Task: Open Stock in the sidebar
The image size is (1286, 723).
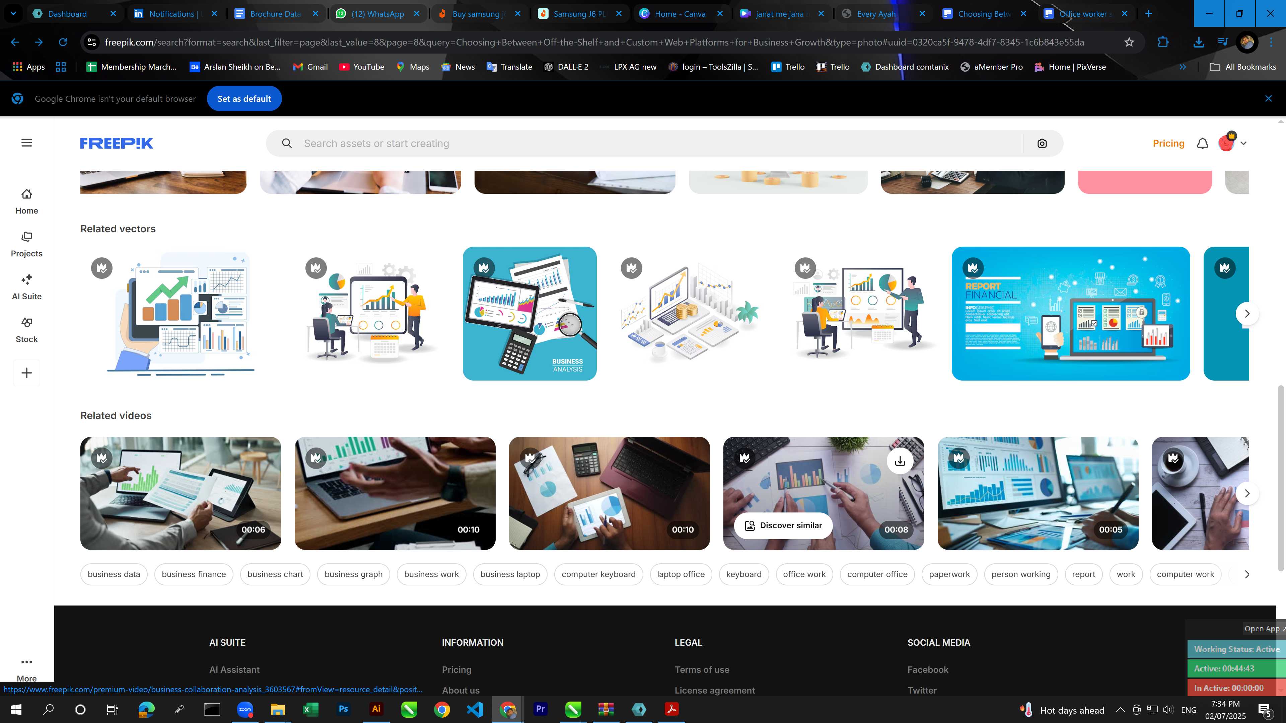Action: [x=26, y=330]
